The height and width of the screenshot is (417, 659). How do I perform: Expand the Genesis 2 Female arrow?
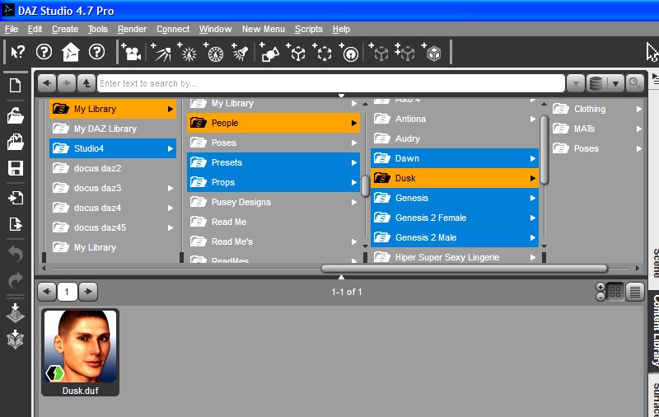coord(532,218)
